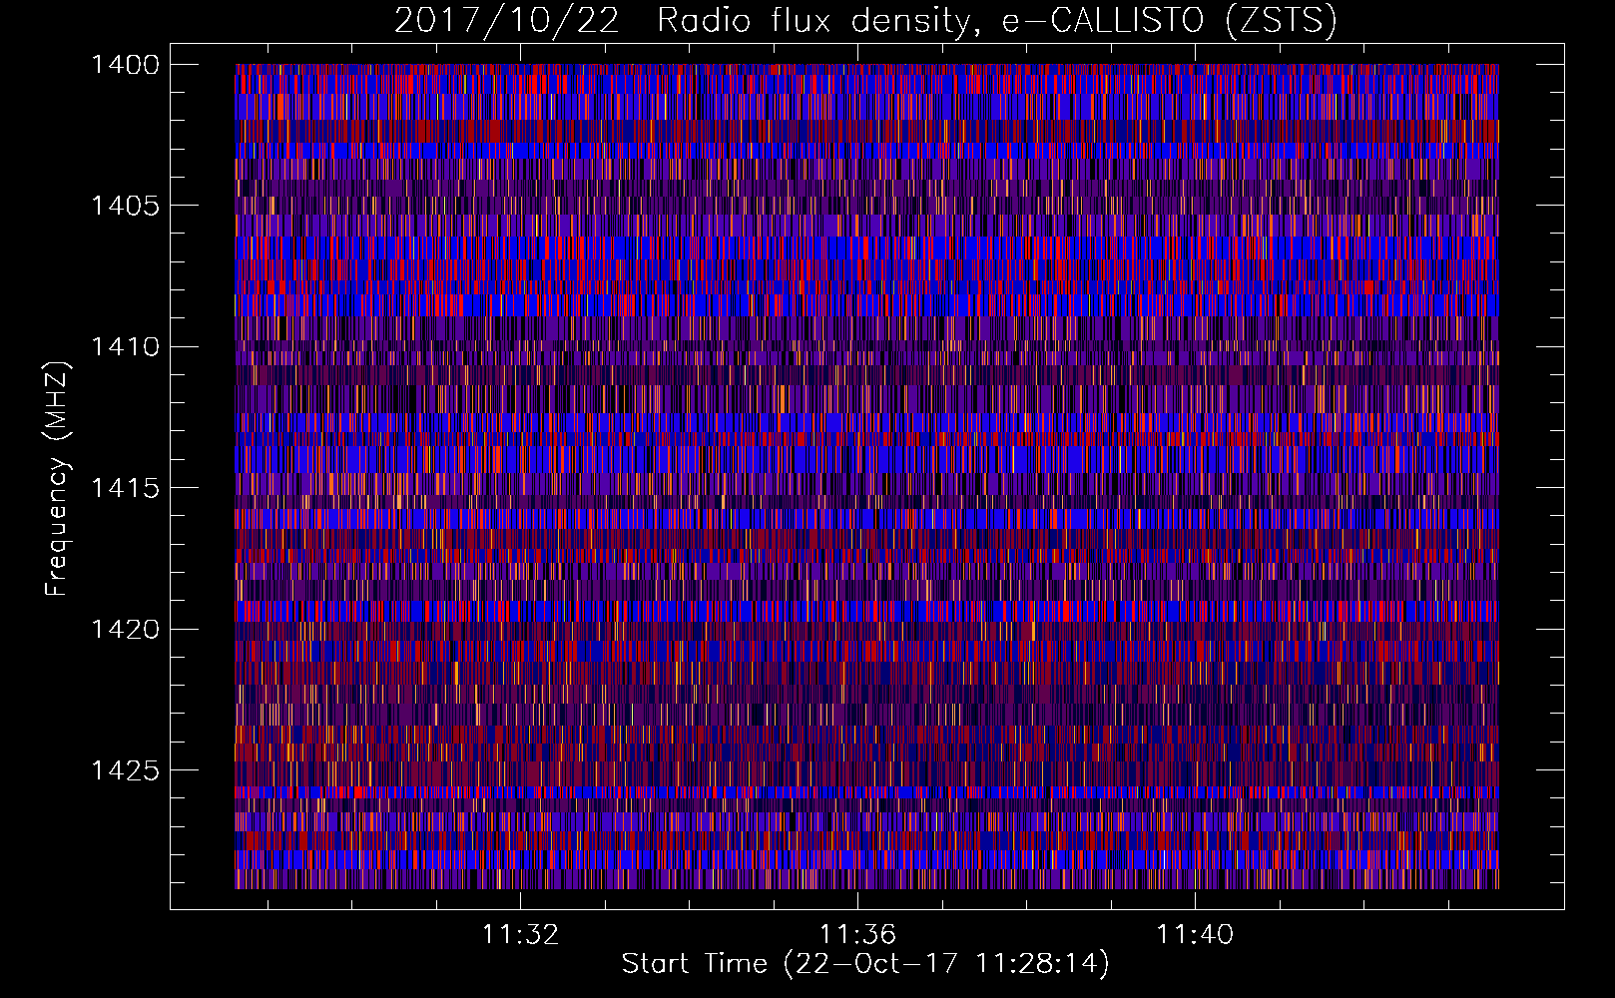Viewport: 1615px width, 998px height.
Task: Click the 11:40 time tick label
Action: tap(1195, 935)
